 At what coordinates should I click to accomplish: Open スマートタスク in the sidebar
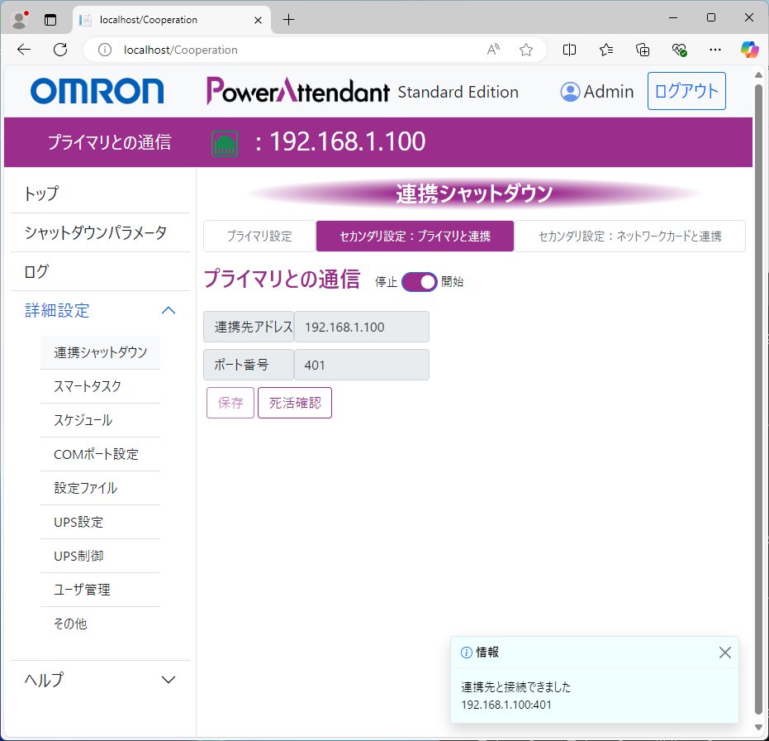pyautogui.click(x=88, y=386)
